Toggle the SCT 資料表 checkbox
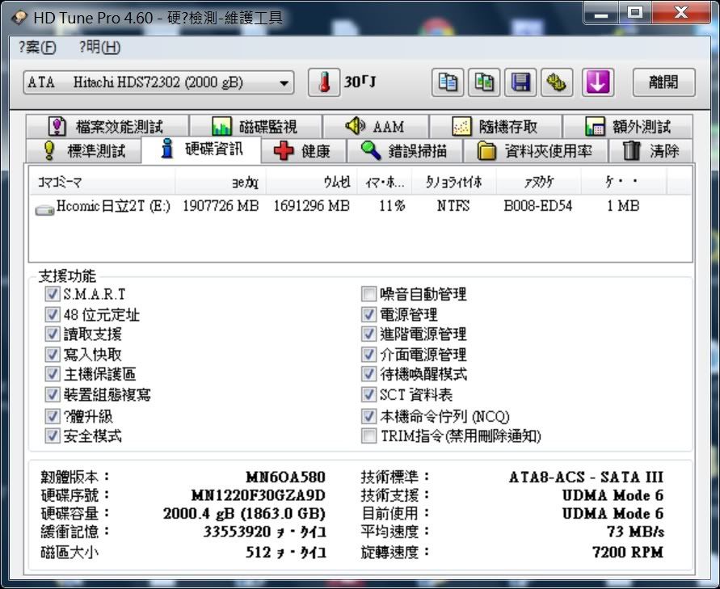Image resolution: width=720 pixels, height=589 pixels. click(x=368, y=394)
